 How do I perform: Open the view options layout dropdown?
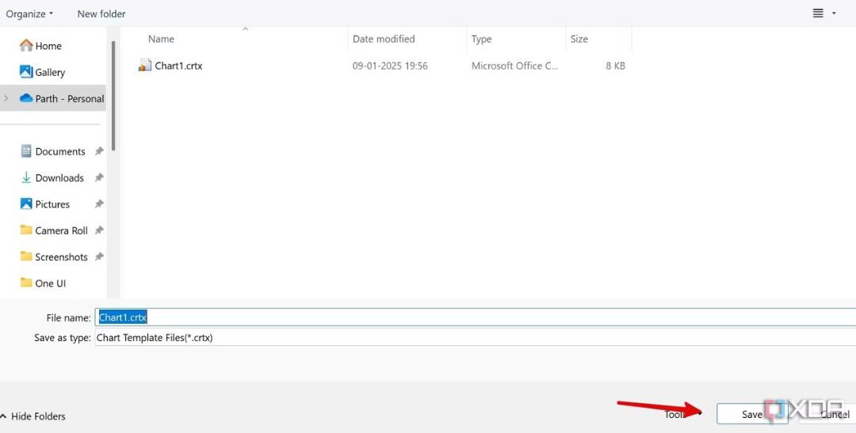point(824,13)
